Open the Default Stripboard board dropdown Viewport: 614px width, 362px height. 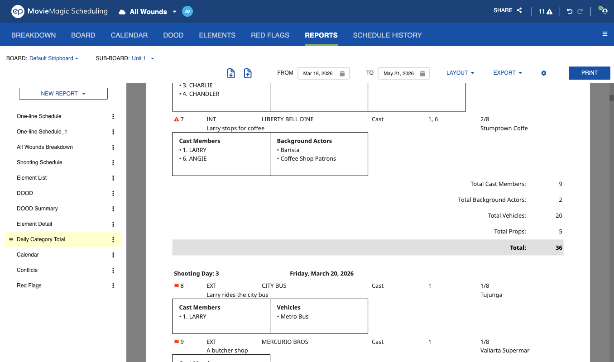click(54, 58)
